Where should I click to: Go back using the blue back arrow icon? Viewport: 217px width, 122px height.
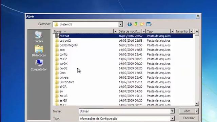[x=130, y=24]
